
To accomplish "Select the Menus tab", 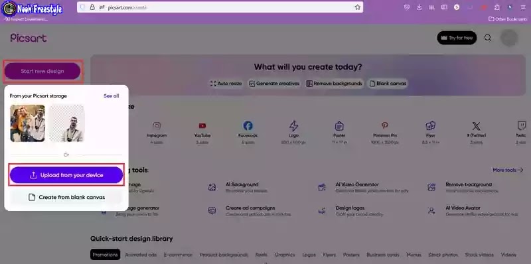I will (x=414, y=255).
